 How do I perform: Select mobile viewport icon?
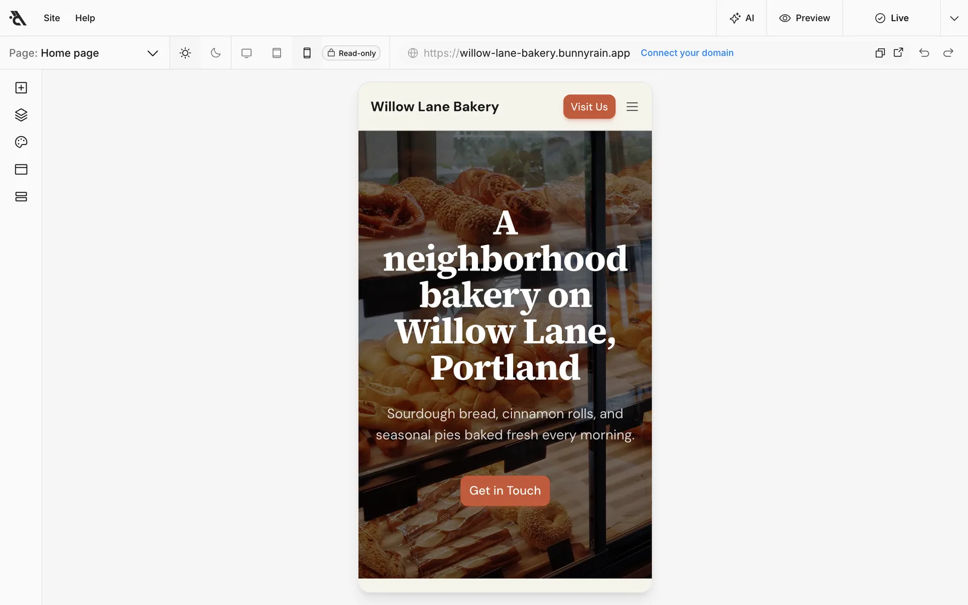pos(307,53)
